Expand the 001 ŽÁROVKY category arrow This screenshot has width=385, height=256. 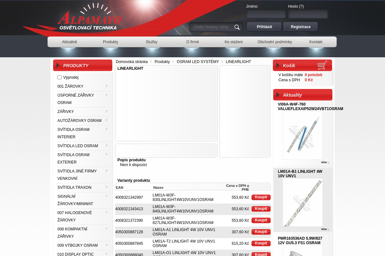107,86
